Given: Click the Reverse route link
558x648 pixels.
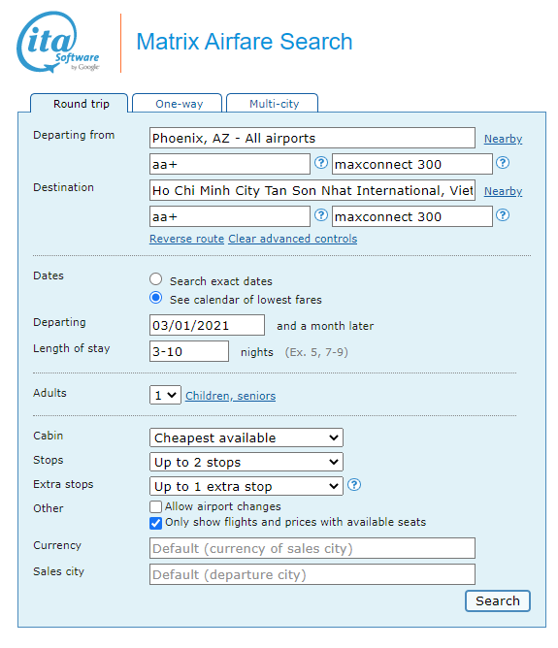Looking at the screenshot, I should click(187, 239).
